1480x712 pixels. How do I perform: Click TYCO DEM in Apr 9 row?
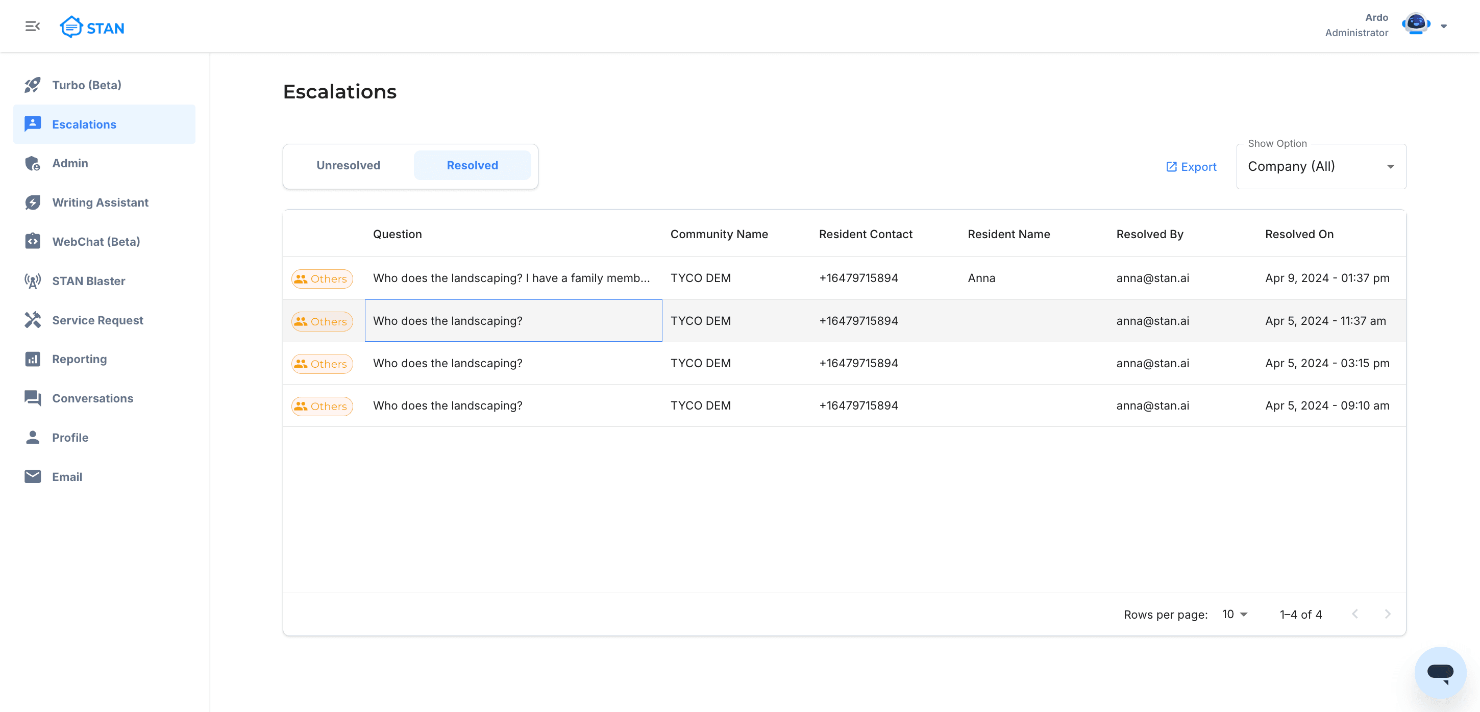pos(700,278)
